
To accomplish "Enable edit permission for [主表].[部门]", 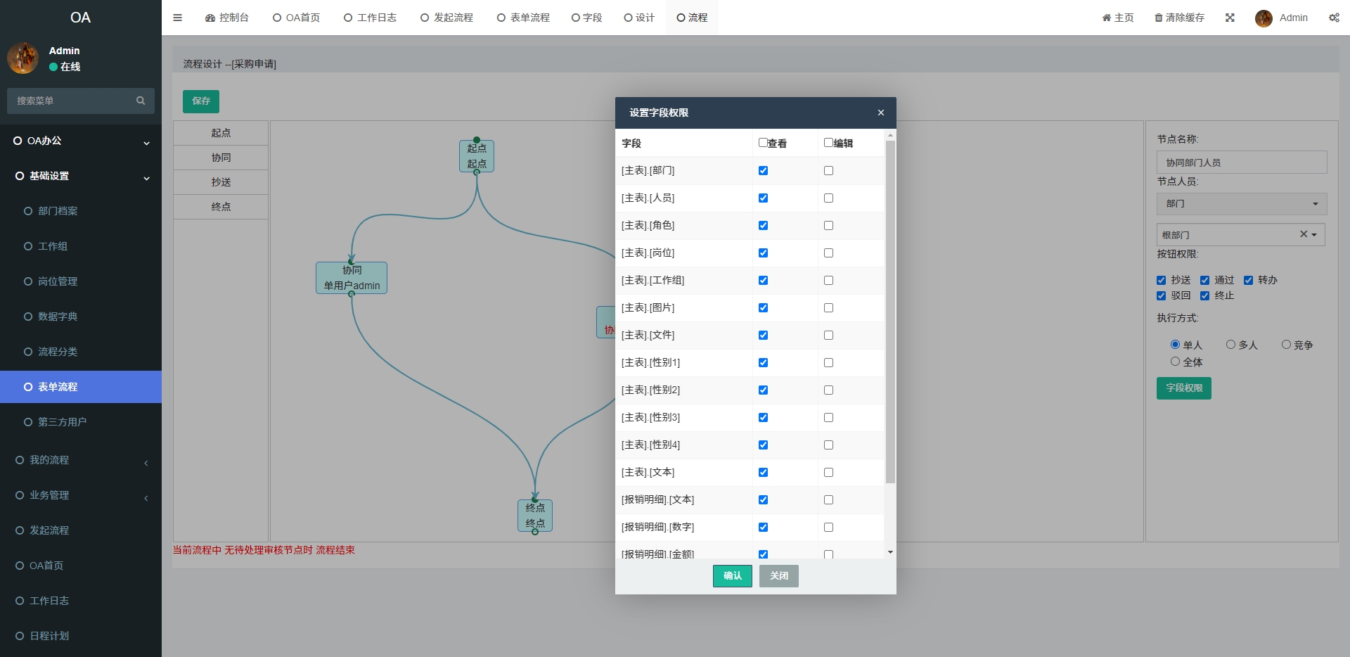I will click(828, 171).
